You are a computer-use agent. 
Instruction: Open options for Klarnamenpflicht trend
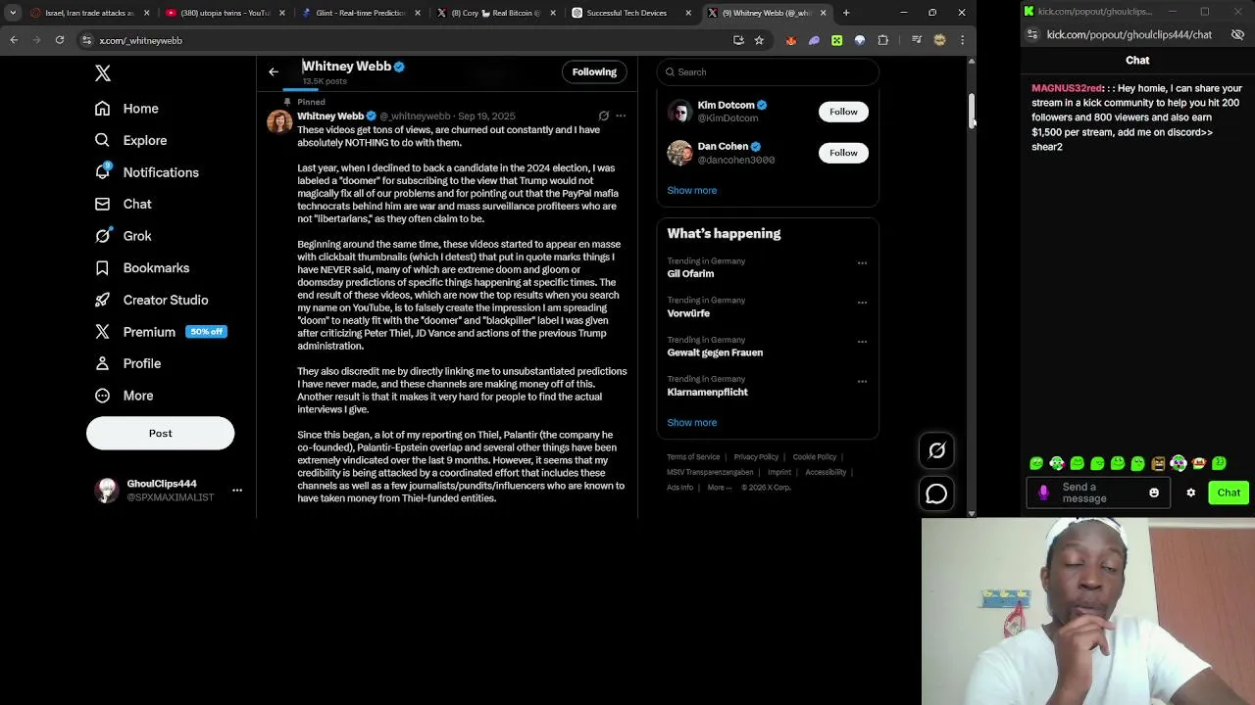coord(862,380)
